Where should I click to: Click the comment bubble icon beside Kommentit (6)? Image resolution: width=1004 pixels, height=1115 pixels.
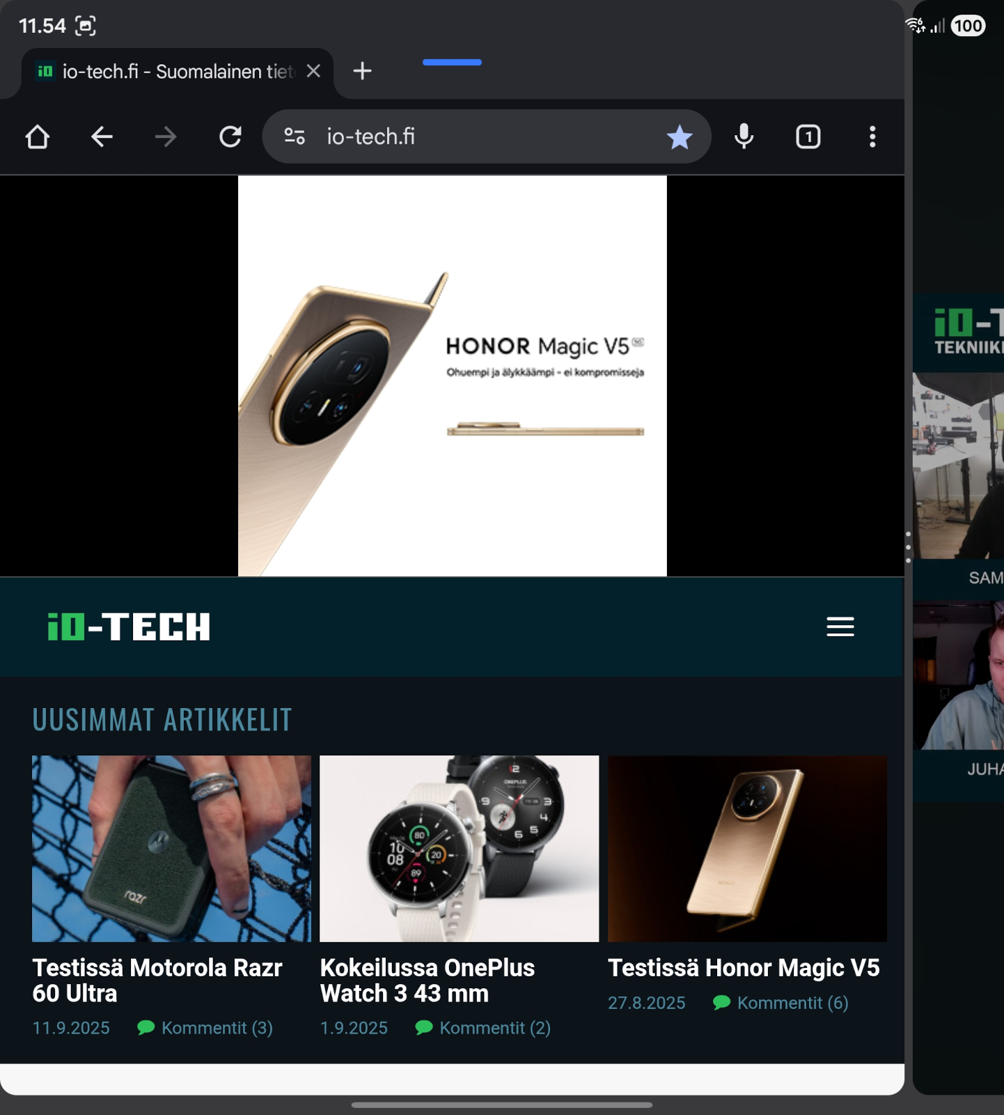722,1003
